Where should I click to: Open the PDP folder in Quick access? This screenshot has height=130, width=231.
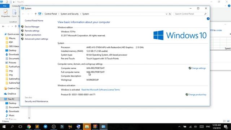10,42
